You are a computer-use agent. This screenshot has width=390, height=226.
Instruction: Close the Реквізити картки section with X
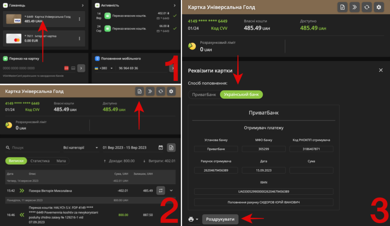pyautogui.click(x=381, y=70)
